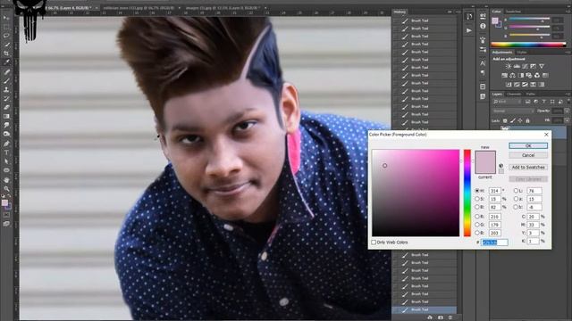Screen dimensions: 572x321
Task: Select the Lasso tool
Action: (x=6, y=36)
